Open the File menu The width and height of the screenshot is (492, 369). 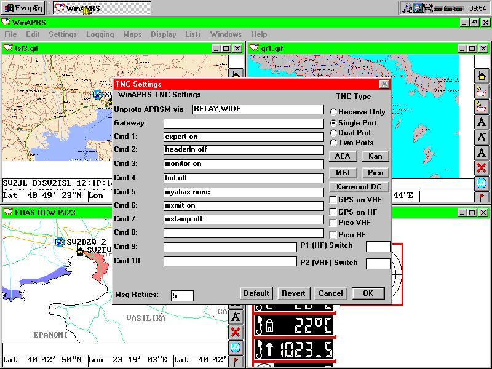click(10, 34)
